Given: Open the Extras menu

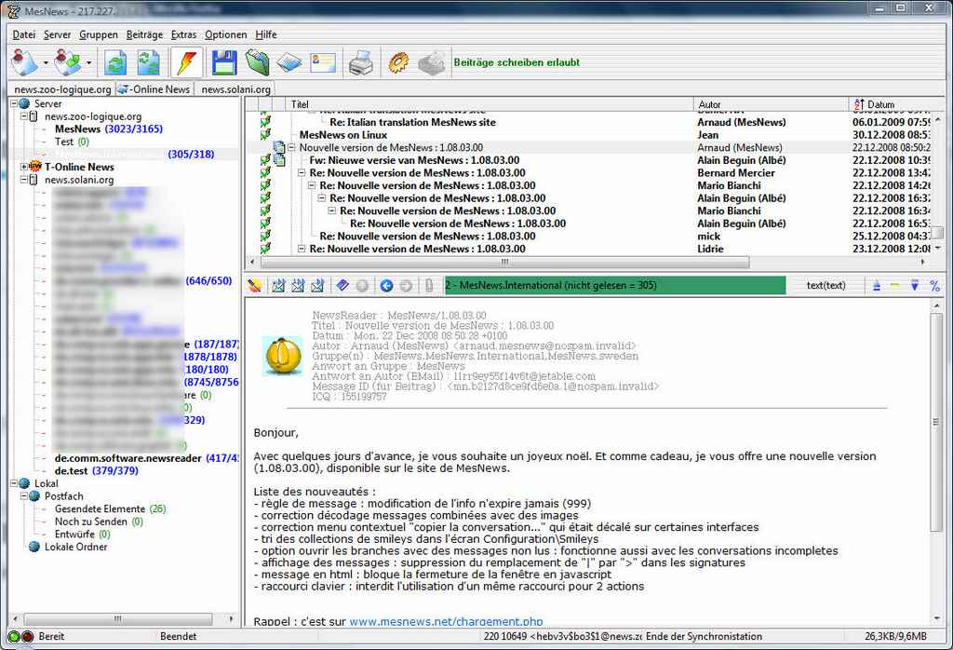Looking at the screenshot, I should pyautogui.click(x=183, y=34).
